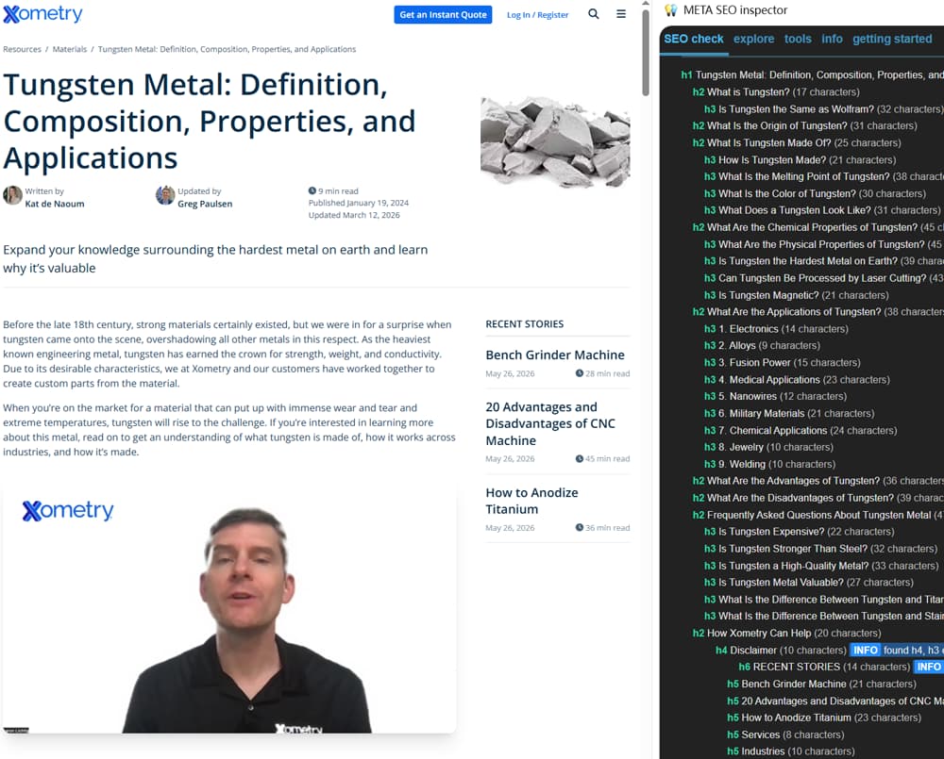The width and height of the screenshot is (944, 759).
Task: Select h3 3. Fusion Power row
Action: click(782, 363)
